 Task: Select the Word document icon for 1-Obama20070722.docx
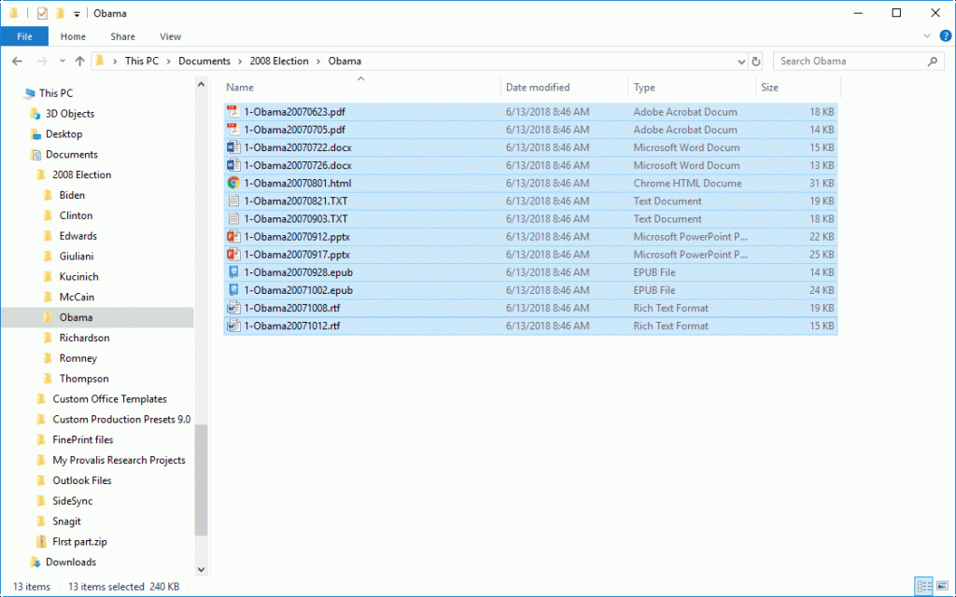pos(232,147)
